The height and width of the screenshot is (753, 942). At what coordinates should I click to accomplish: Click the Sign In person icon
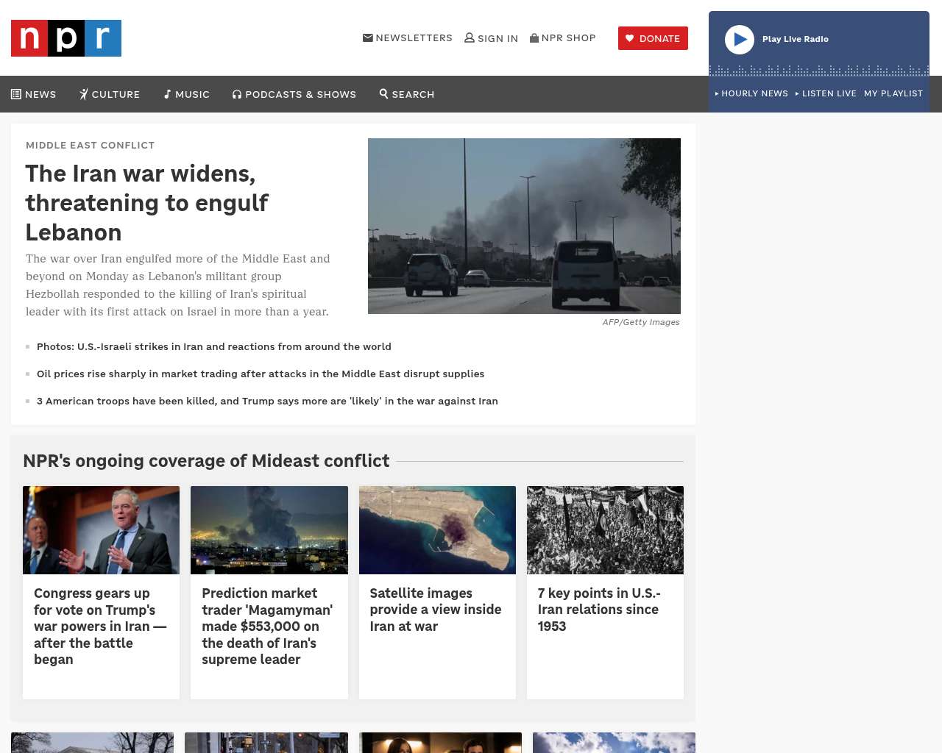470,38
